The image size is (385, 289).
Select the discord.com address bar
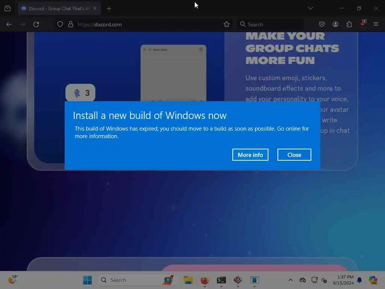[144, 24]
